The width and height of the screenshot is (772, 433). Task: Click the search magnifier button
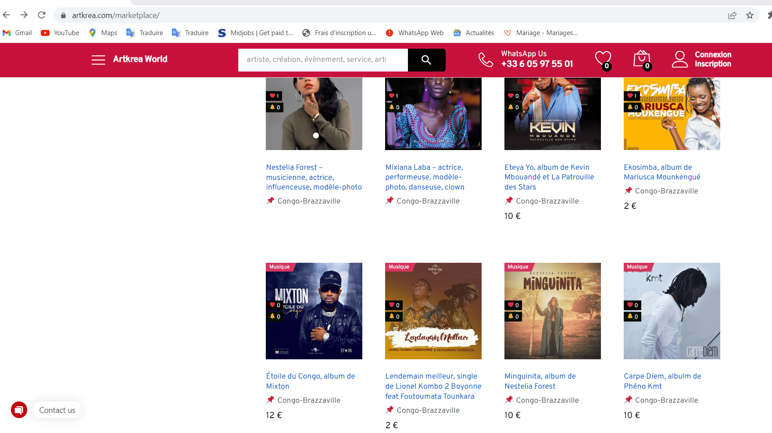tap(426, 60)
